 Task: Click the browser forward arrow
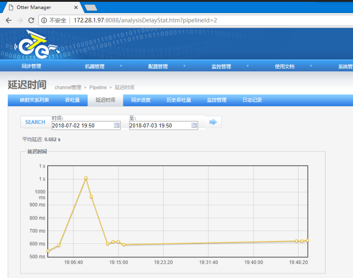[x=20, y=21]
